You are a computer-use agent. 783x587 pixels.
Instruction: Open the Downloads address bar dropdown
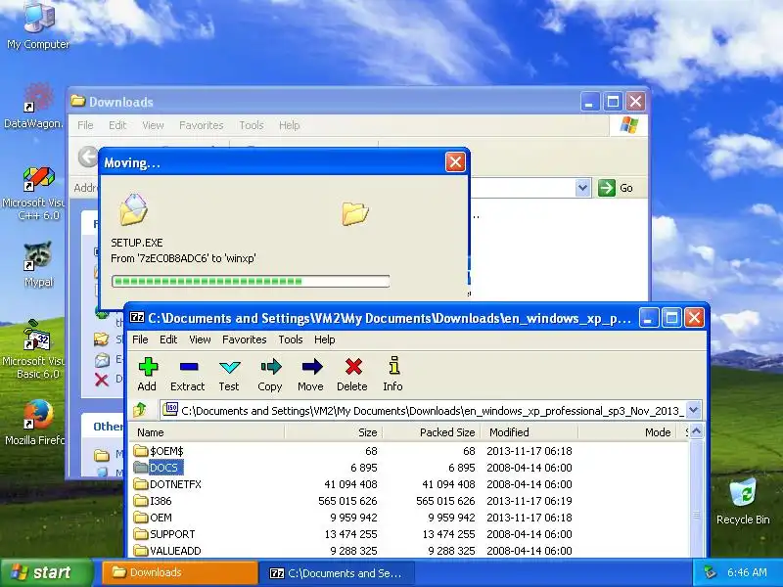tap(582, 188)
